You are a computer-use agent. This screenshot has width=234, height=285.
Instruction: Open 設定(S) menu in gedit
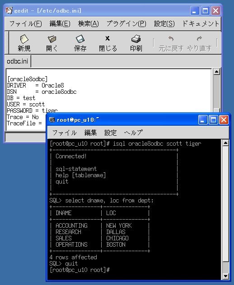164,23
